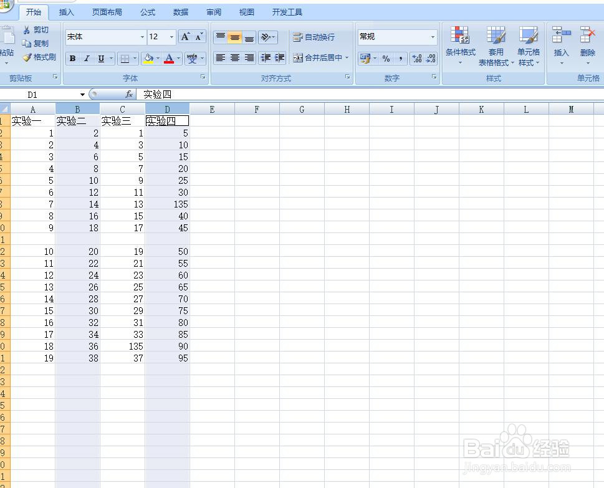Image resolution: width=604 pixels, height=488 pixels.
Task: Apply comma thousands separator style
Action: (401, 59)
